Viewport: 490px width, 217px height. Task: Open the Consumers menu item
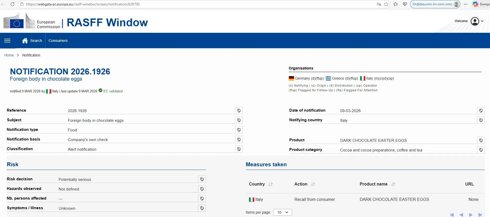[58, 41]
